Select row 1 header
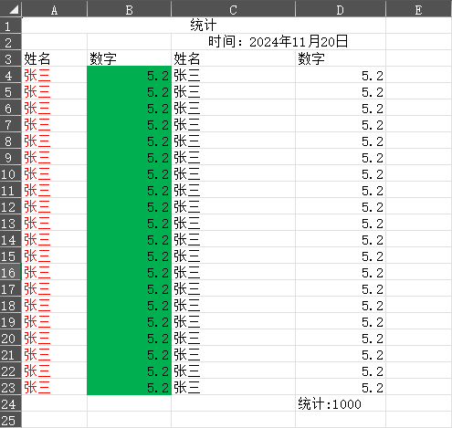Viewport: 452px width, 428px height. tap(11, 26)
